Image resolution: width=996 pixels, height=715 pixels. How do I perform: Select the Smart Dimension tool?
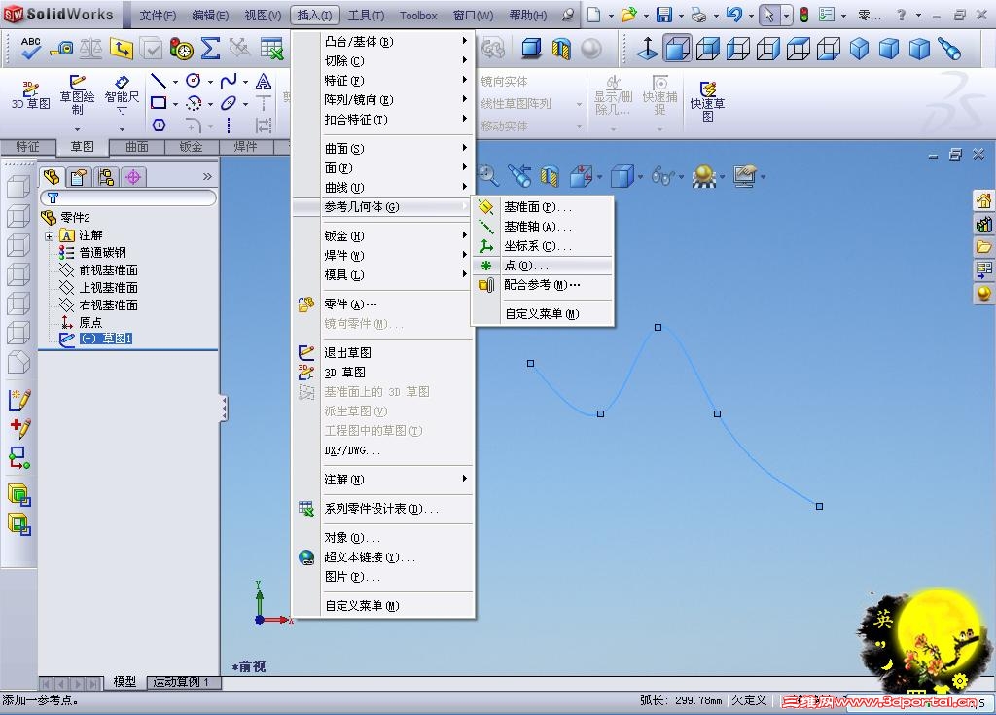coord(122,94)
